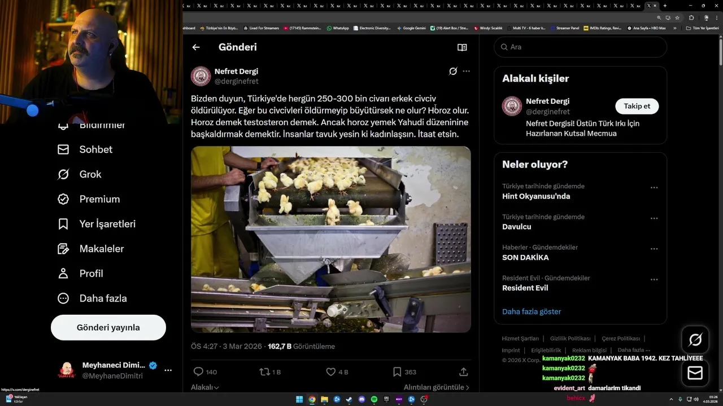Open the IMDb: Ratings bookmark
Screen dimensions: 723x406
(603, 28)
